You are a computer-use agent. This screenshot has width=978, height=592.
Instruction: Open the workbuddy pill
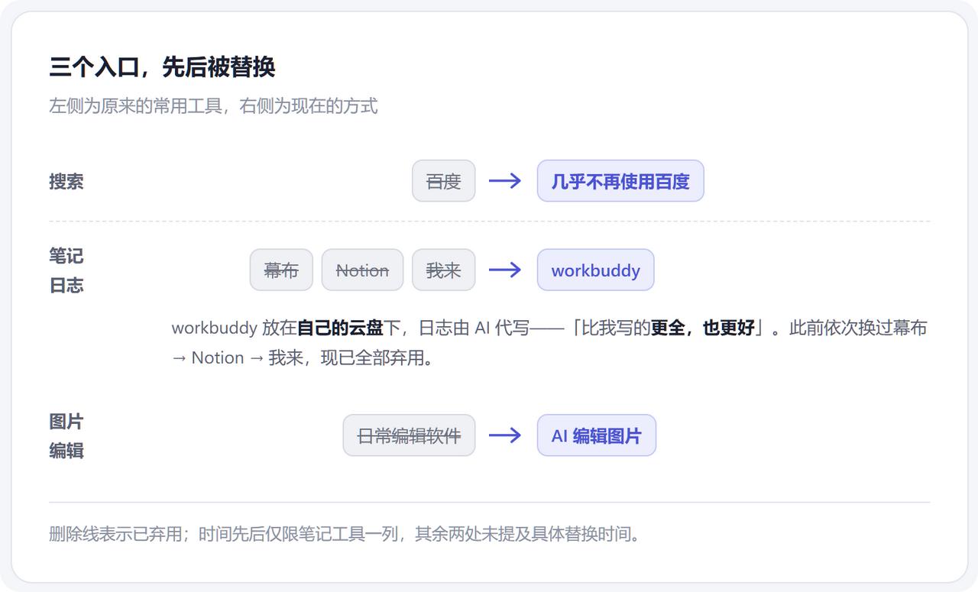click(x=596, y=270)
